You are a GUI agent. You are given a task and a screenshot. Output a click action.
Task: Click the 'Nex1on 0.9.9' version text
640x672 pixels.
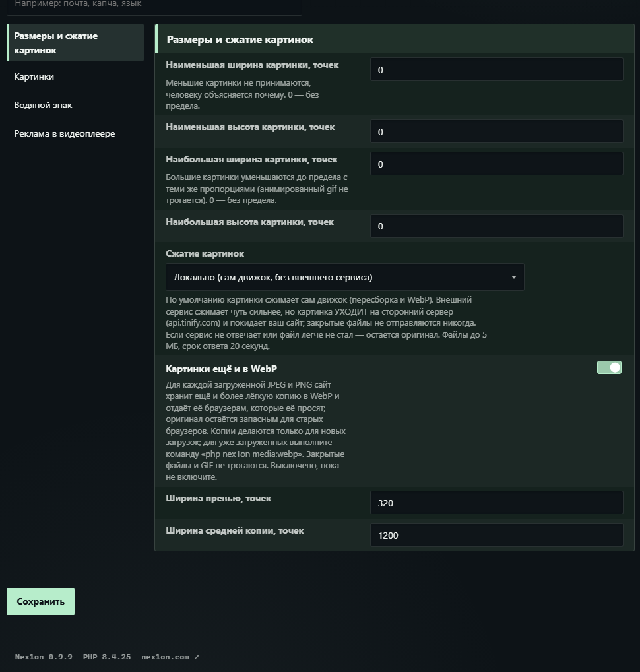pyautogui.click(x=44, y=657)
